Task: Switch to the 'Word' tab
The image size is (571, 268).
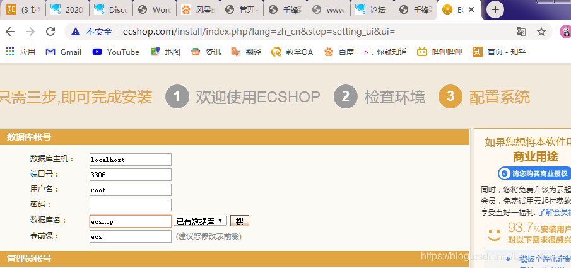Action: click(x=155, y=10)
